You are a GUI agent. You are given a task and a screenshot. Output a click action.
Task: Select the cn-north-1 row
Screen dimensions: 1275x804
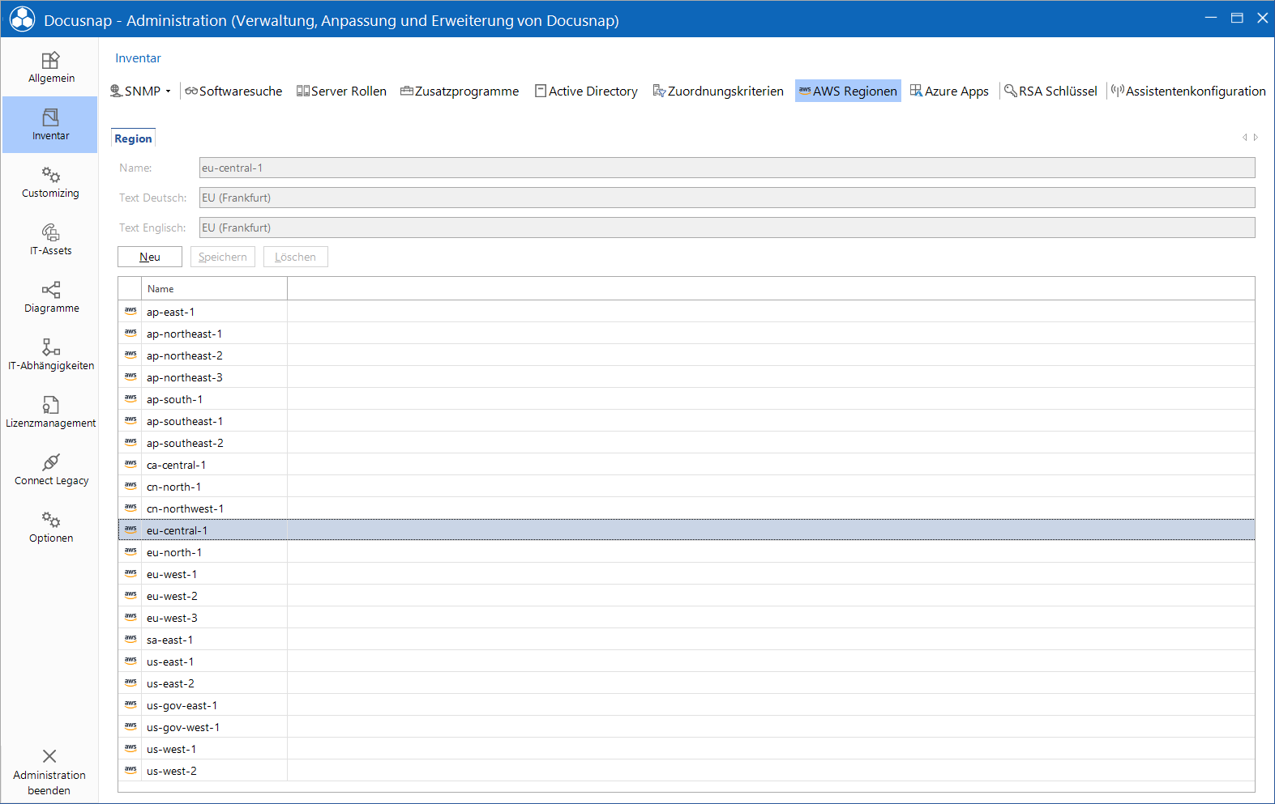687,487
